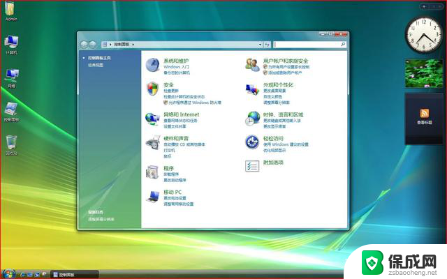Click the 更改电池设置 link
The height and width of the screenshot is (279, 447).
175,198
